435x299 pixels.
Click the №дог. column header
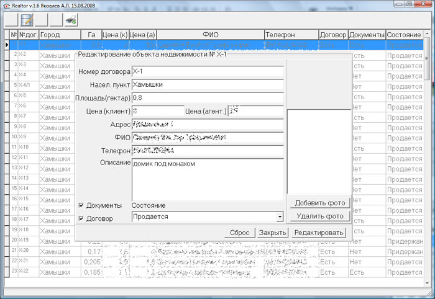click(x=29, y=35)
